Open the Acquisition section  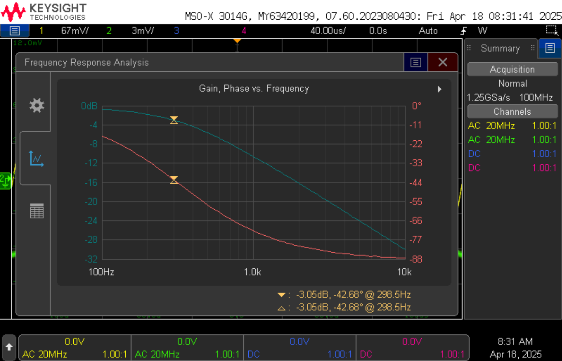click(512, 69)
